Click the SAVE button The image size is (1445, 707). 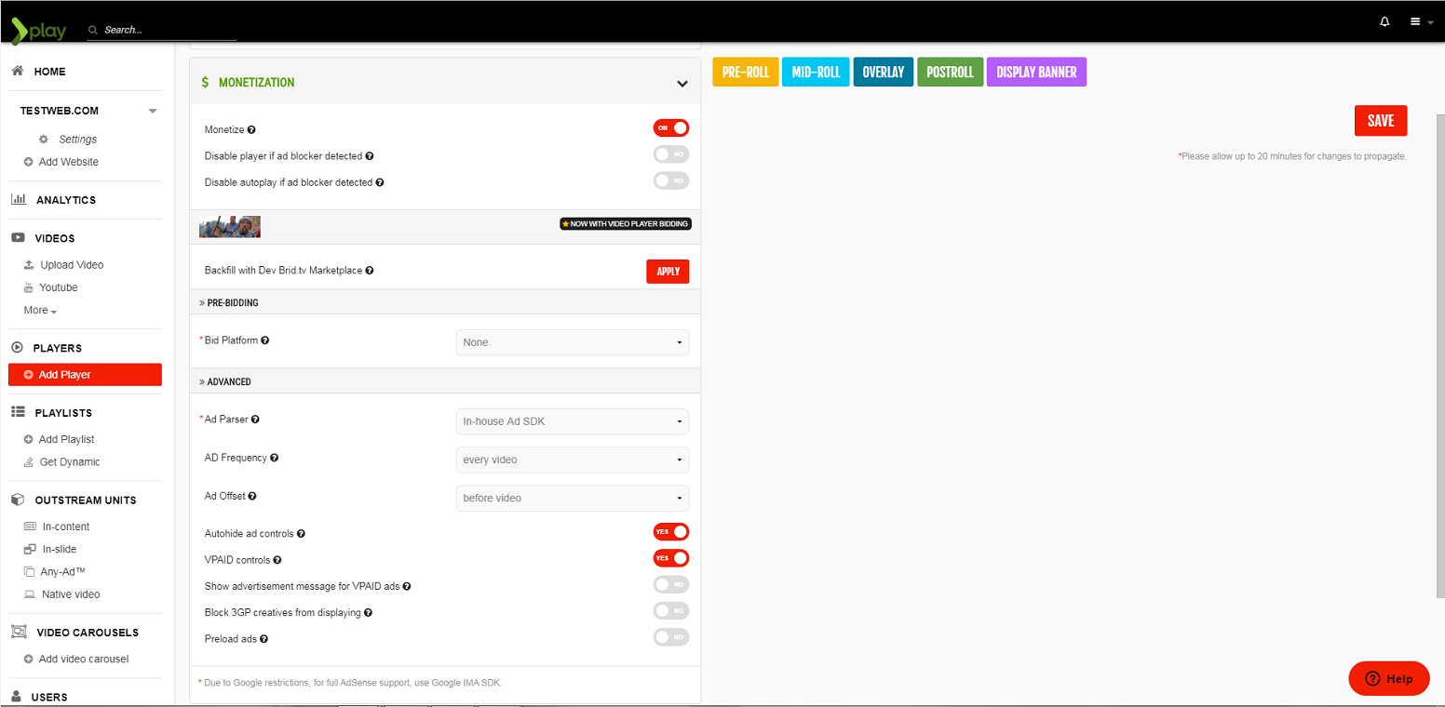click(1381, 120)
